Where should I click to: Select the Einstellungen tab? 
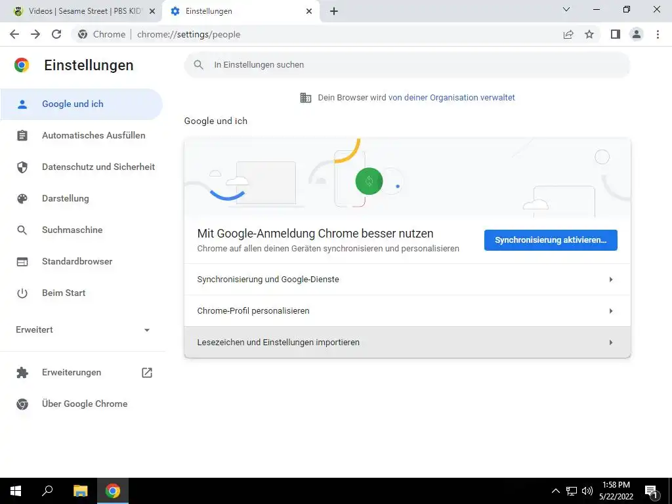(x=241, y=11)
